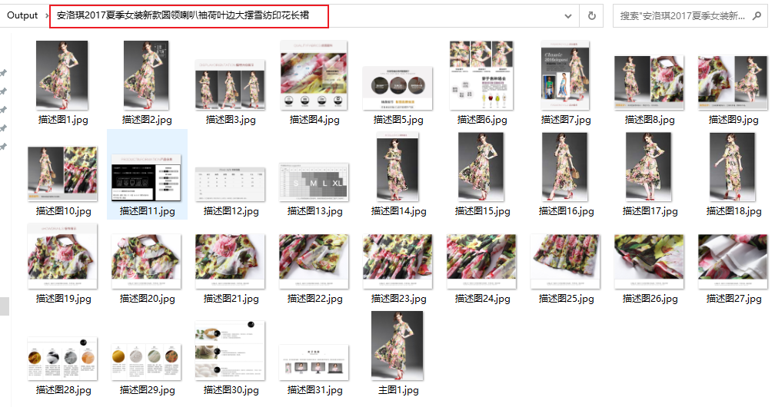
Task: Click the file name label 描述图9.jpg
Action: (x=733, y=120)
